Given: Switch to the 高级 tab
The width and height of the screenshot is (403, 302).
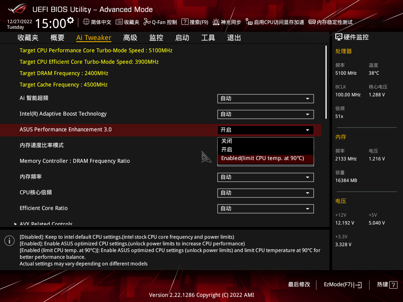Looking at the screenshot, I should pyautogui.click(x=130, y=37).
